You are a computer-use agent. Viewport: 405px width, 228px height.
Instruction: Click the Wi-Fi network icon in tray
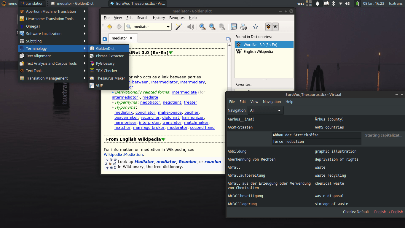click(340, 4)
